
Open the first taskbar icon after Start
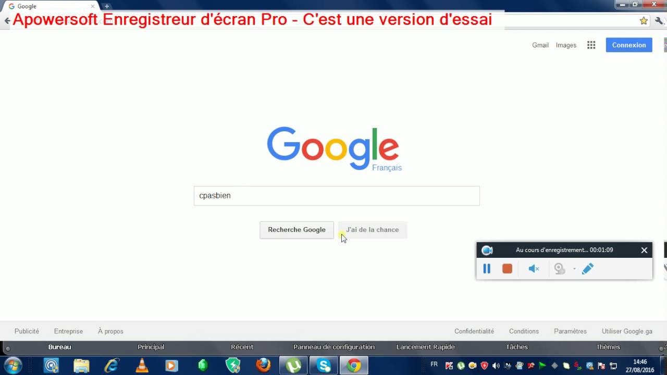click(51, 366)
